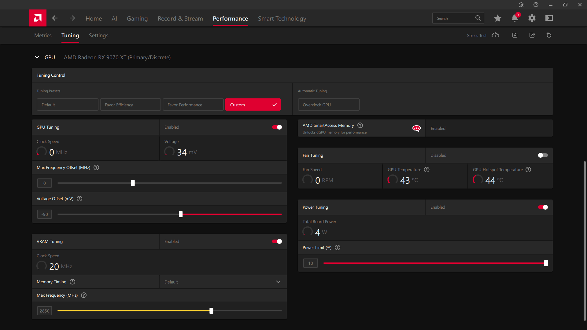Click the AMD logo home icon
Viewport: 587px width, 330px height.
(x=38, y=18)
